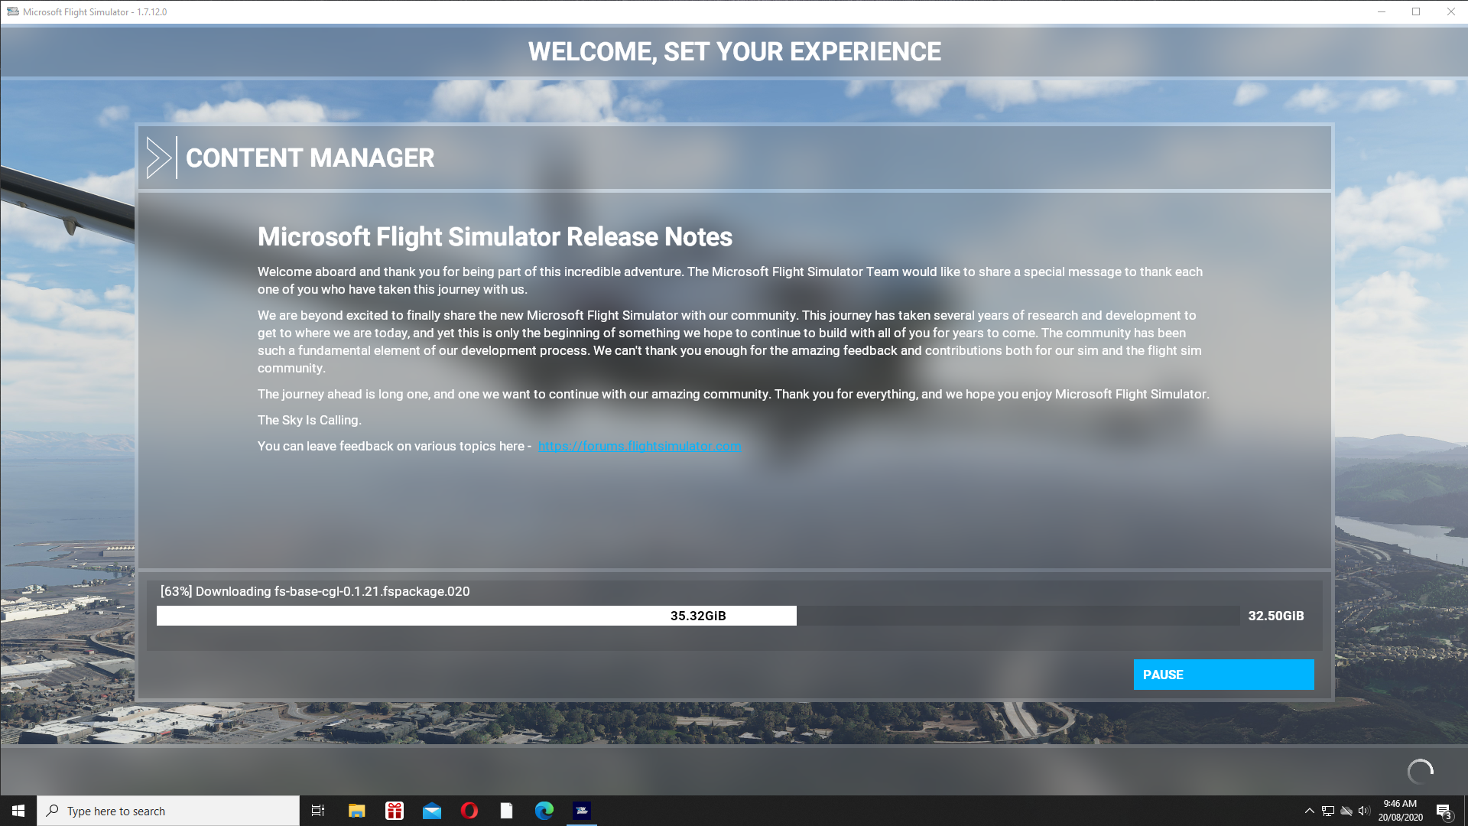Select the Microsoft Flight Simulator taskbar icon
Screen dimensions: 1468x826
click(x=582, y=811)
